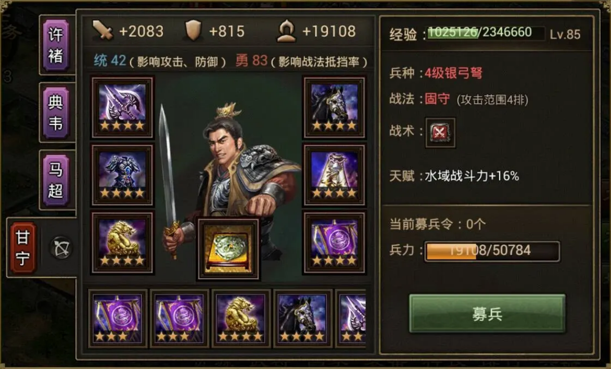This screenshot has height=369, width=611.
Task: Switch to the 马超 general tab
Action: coord(56,181)
